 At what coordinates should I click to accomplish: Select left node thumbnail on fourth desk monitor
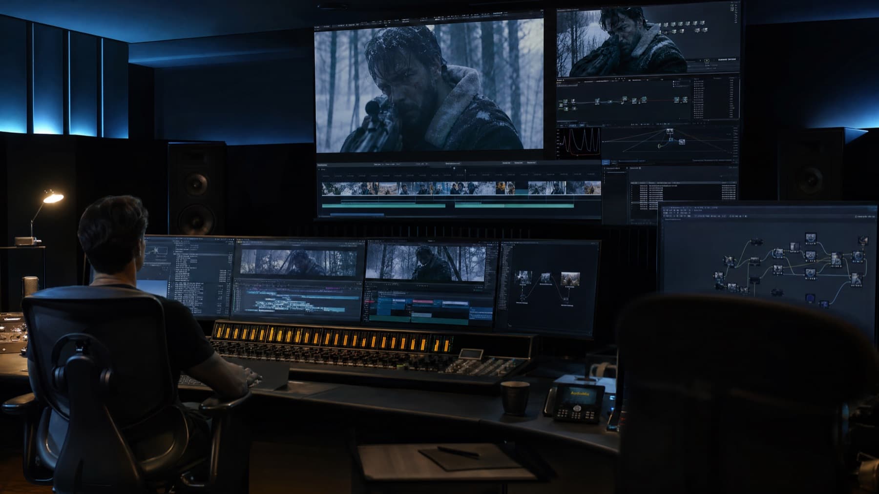524,278
